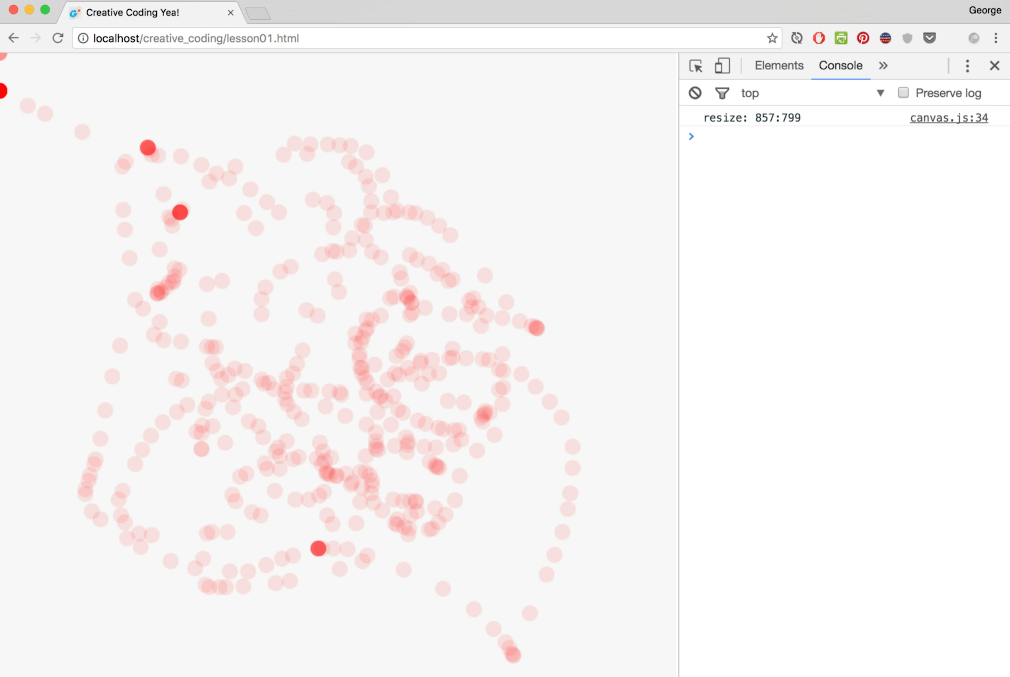Enable the Preserve log checkbox
Screen dimensions: 1010x677
[x=903, y=93]
